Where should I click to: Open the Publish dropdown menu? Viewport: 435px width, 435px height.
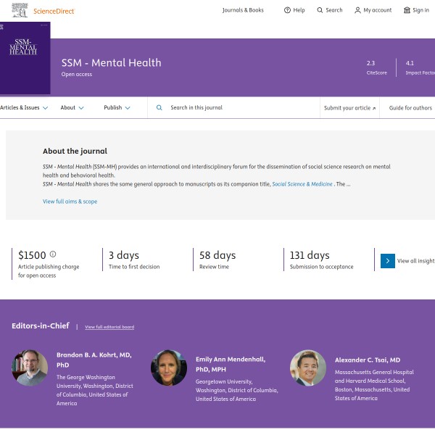117,108
